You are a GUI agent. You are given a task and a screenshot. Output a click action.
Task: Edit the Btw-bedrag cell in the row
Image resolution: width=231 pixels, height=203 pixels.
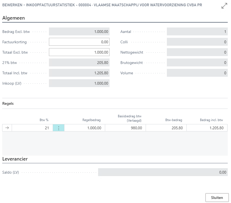click(x=166, y=128)
